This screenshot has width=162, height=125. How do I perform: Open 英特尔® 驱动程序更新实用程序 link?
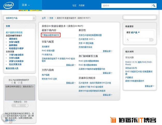(92, 91)
